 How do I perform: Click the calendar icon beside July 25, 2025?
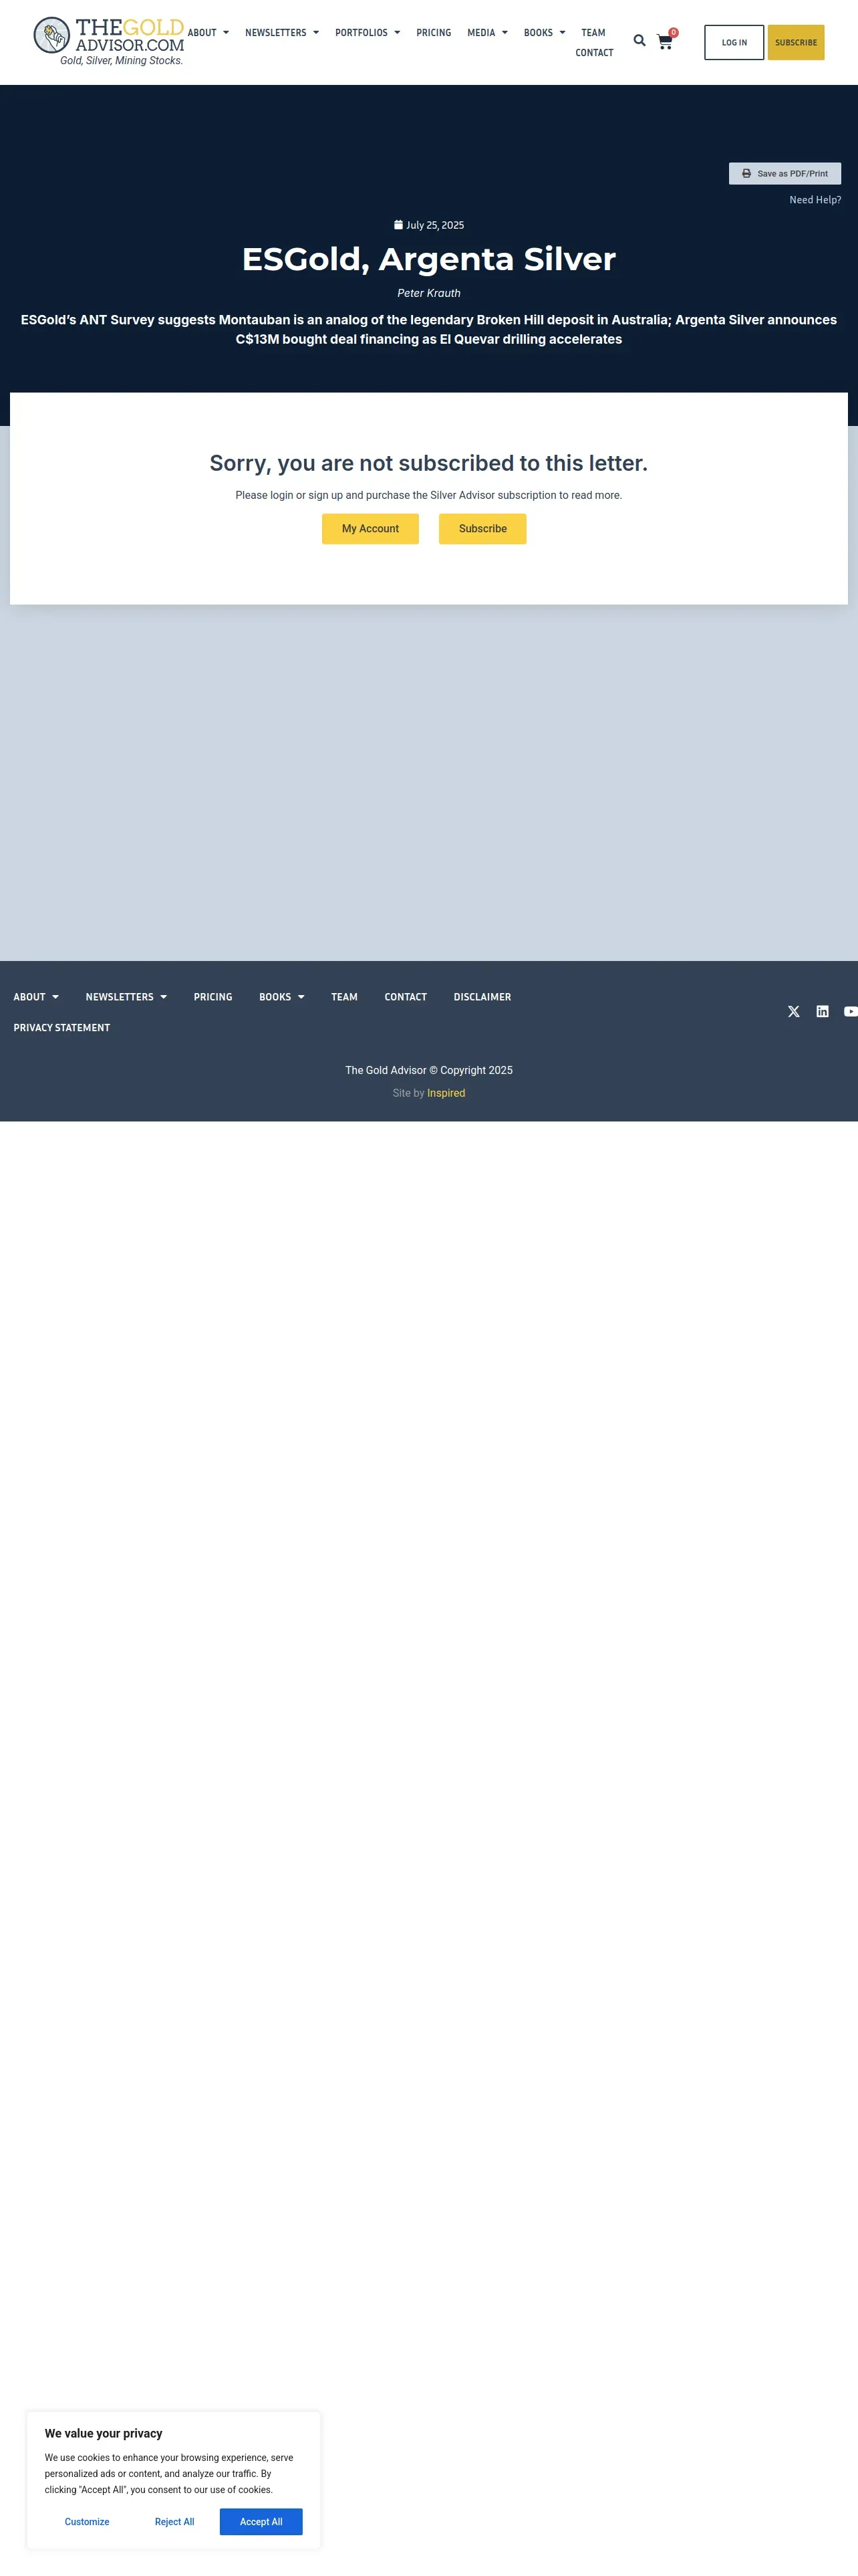pyautogui.click(x=398, y=225)
